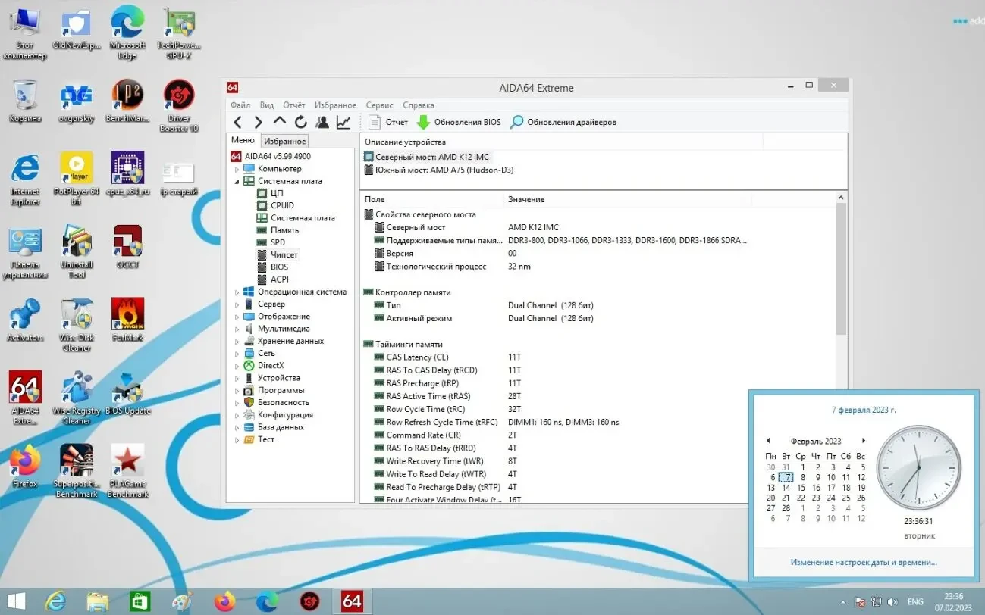The image size is (985, 615).
Task: Open the Сервис menu
Action: pyautogui.click(x=379, y=105)
